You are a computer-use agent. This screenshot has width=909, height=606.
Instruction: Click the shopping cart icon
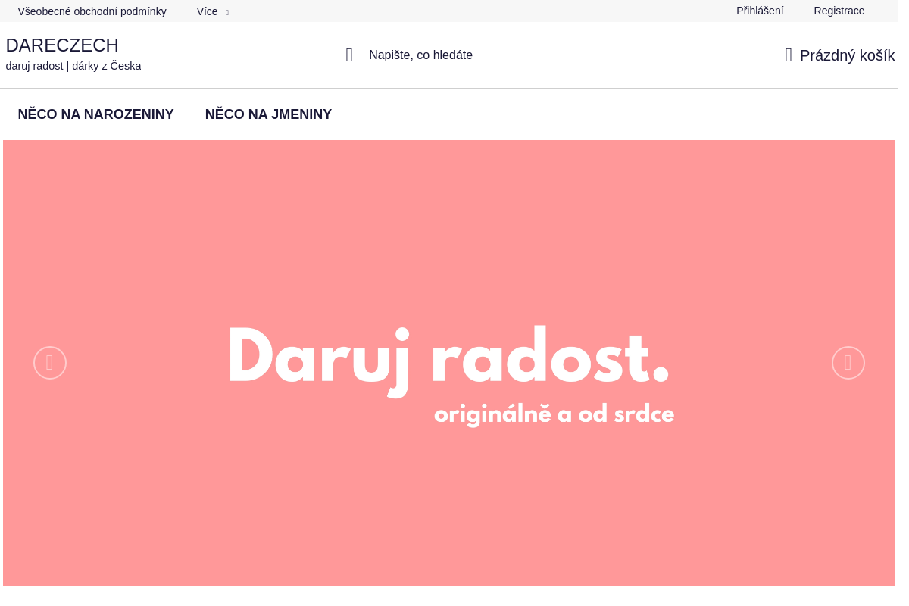(x=789, y=55)
